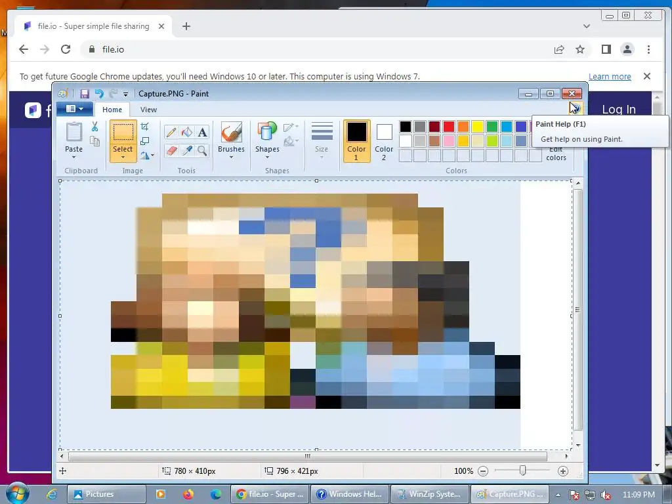Select the Eraser tool

(171, 150)
